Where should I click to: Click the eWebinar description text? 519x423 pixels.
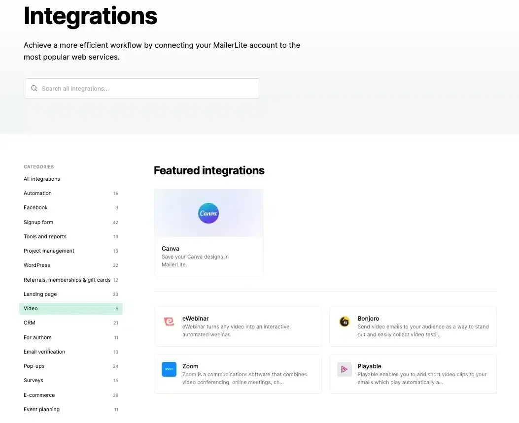pos(236,330)
